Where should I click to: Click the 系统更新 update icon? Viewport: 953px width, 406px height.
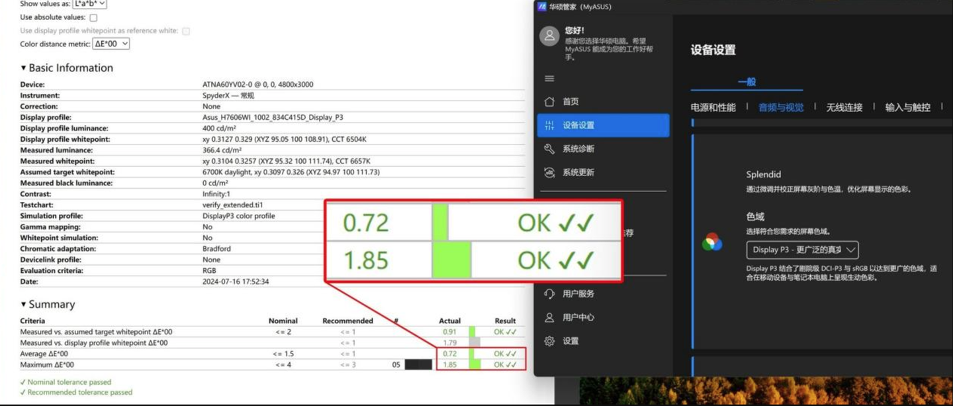pos(549,172)
